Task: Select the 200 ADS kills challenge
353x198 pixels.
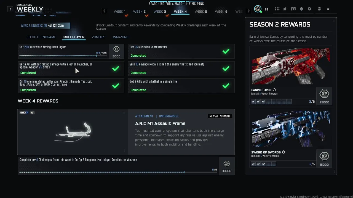Action: pos(71,51)
